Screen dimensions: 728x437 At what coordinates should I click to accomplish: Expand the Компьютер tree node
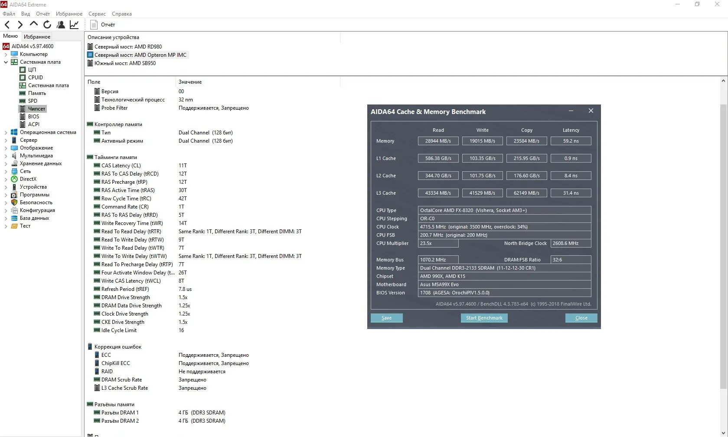(x=6, y=54)
